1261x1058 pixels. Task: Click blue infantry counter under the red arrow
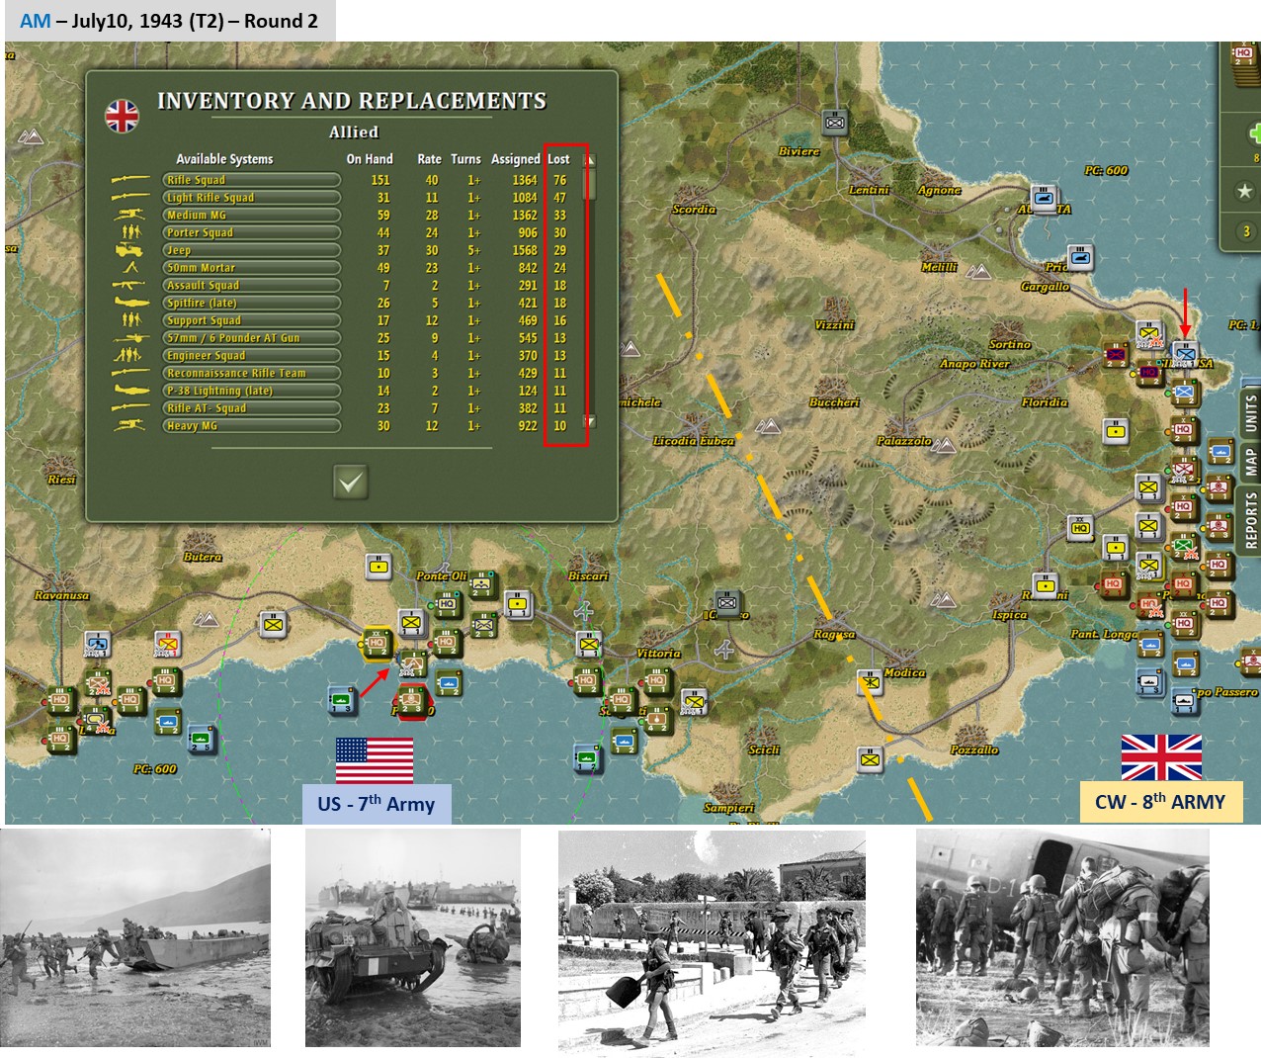click(x=1184, y=353)
